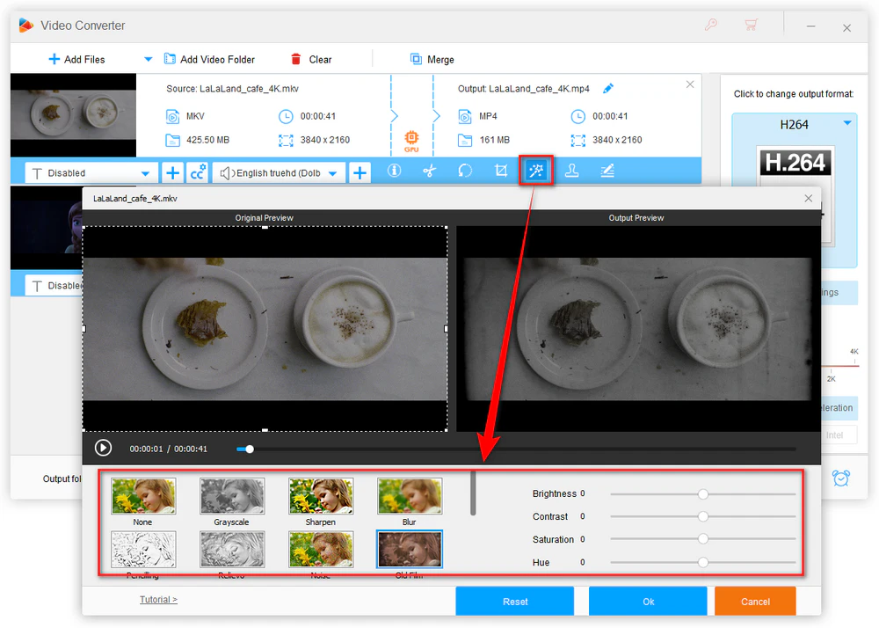Open the shopping cart icon
879x628 pixels.
[x=752, y=25]
